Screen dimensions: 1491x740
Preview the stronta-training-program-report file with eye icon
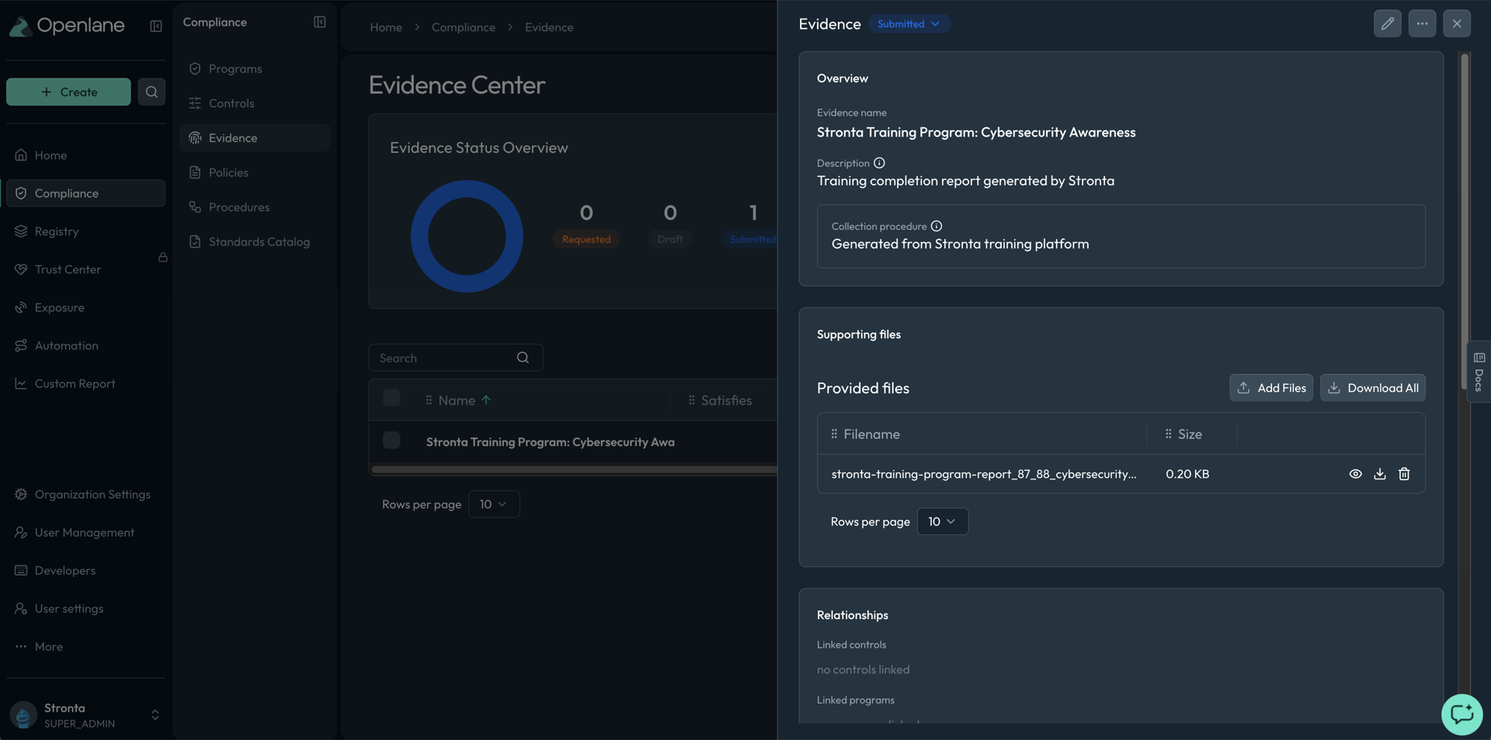(1355, 474)
